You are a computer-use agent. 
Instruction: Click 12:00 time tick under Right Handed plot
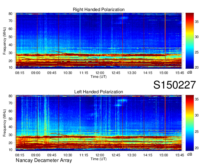[100, 73]
